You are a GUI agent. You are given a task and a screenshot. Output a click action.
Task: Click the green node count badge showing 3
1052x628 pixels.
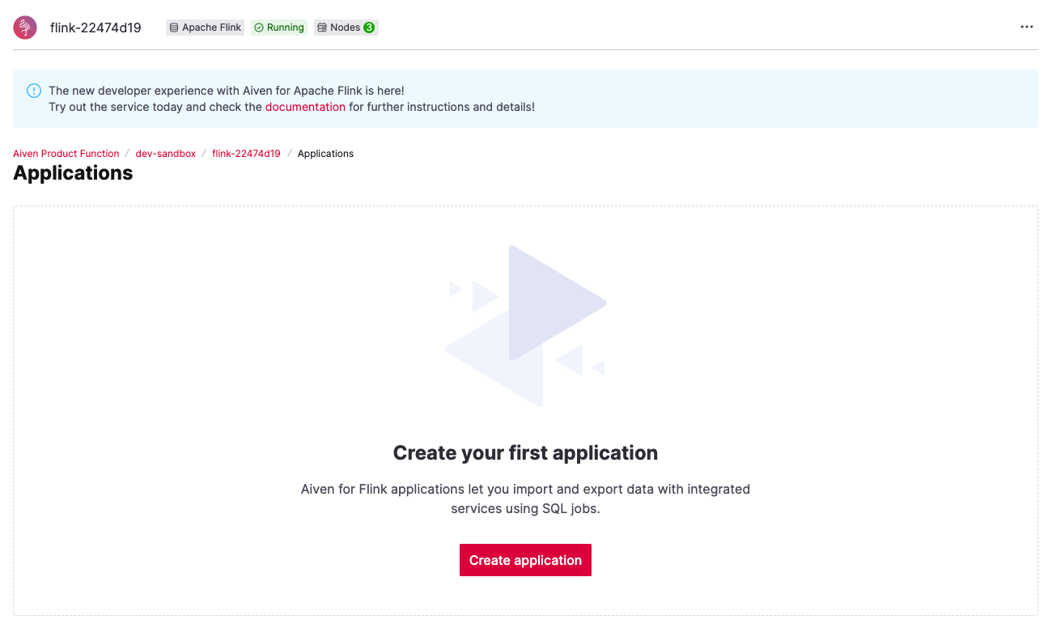click(368, 27)
